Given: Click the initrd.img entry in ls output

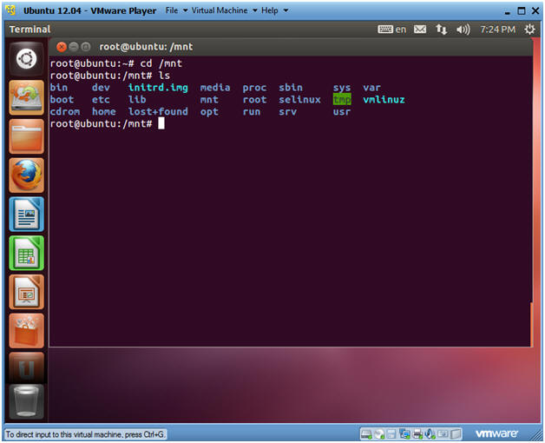Looking at the screenshot, I should tap(158, 88).
